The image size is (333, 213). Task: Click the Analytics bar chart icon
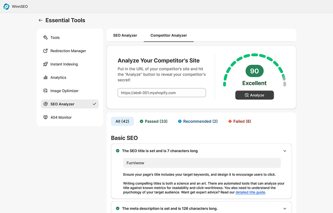(x=45, y=77)
